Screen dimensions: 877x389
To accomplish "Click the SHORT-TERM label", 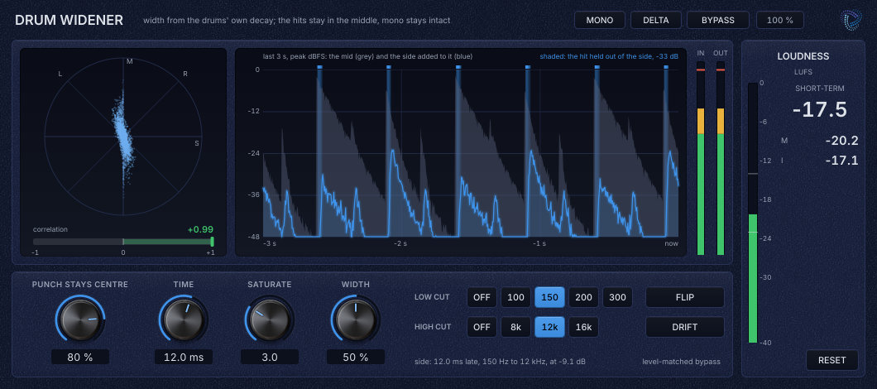I will pyautogui.click(x=819, y=89).
